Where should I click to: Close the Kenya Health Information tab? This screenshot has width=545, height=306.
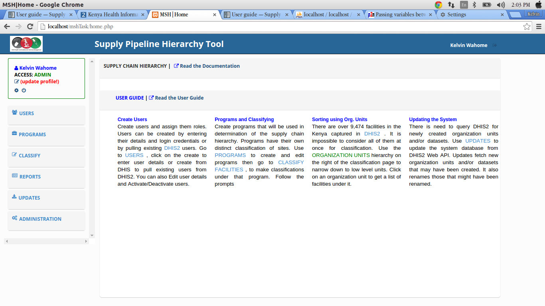(x=143, y=15)
